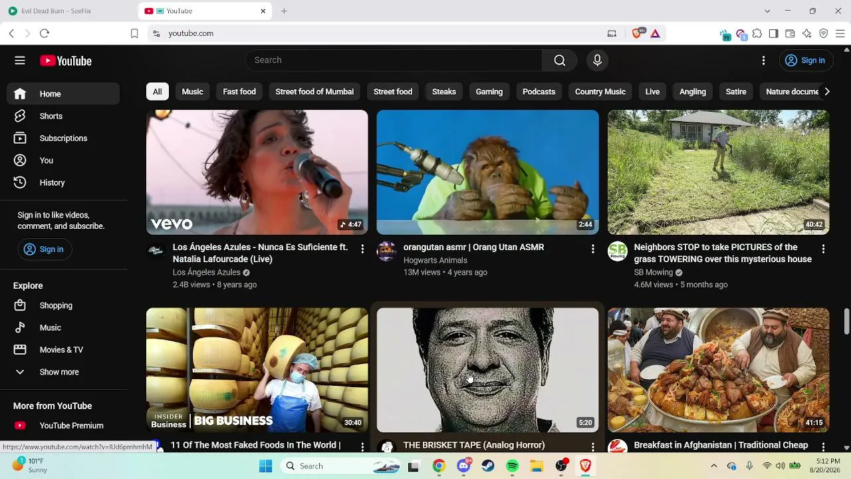Click the magnifier search button
The width and height of the screenshot is (851, 479).
click(560, 61)
